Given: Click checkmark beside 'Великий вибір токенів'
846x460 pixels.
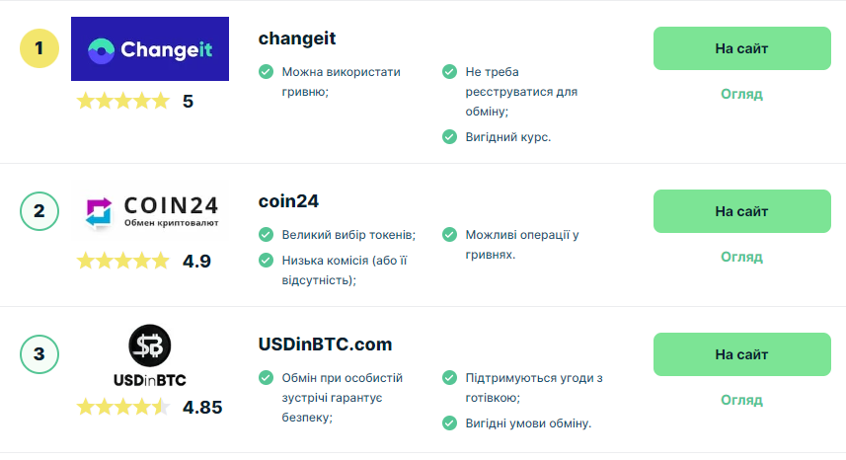Looking at the screenshot, I should [x=266, y=235].
